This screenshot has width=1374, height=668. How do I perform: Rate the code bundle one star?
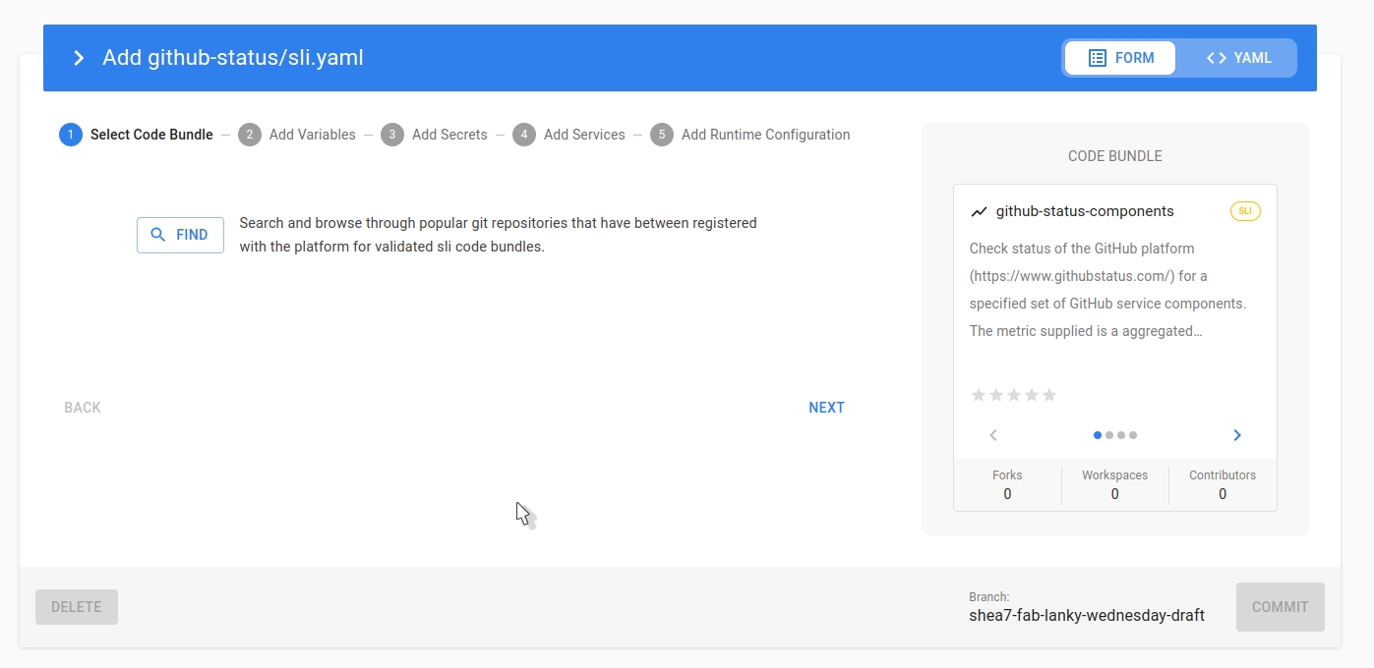click(x=979, y=395)
